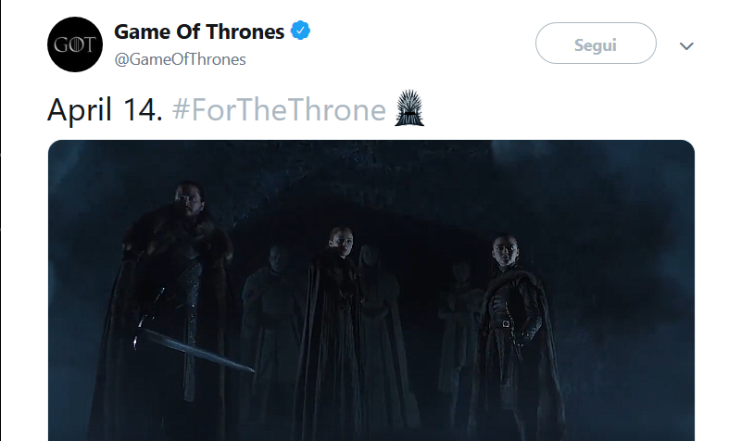
Task: Click the sword-holding figure in the video
Action: click(x=181, y=296)
